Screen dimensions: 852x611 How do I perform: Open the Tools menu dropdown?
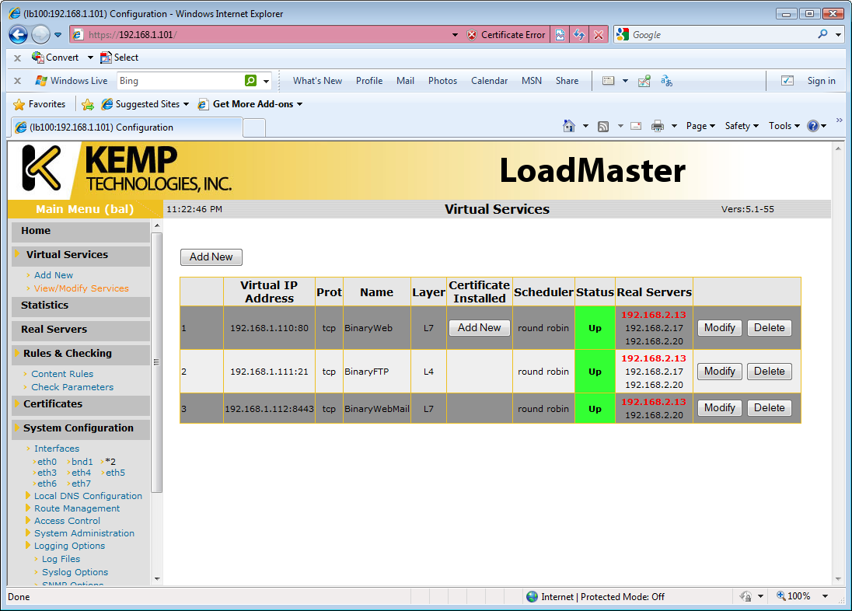[x=784, y=126]
